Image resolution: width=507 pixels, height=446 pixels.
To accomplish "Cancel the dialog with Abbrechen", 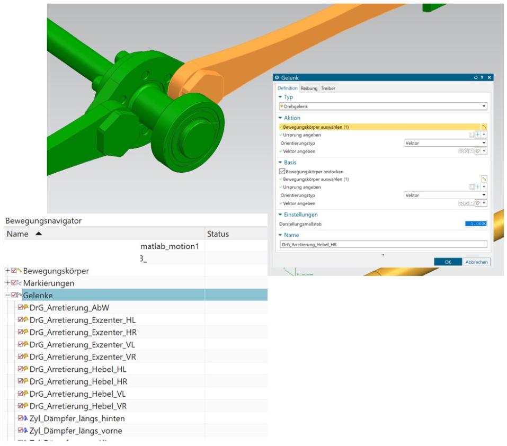I will [476, 262].
